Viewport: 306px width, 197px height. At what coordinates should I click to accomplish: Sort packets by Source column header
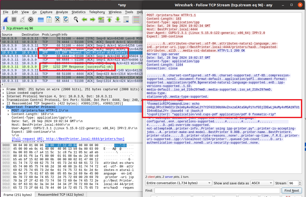(11, 34)
